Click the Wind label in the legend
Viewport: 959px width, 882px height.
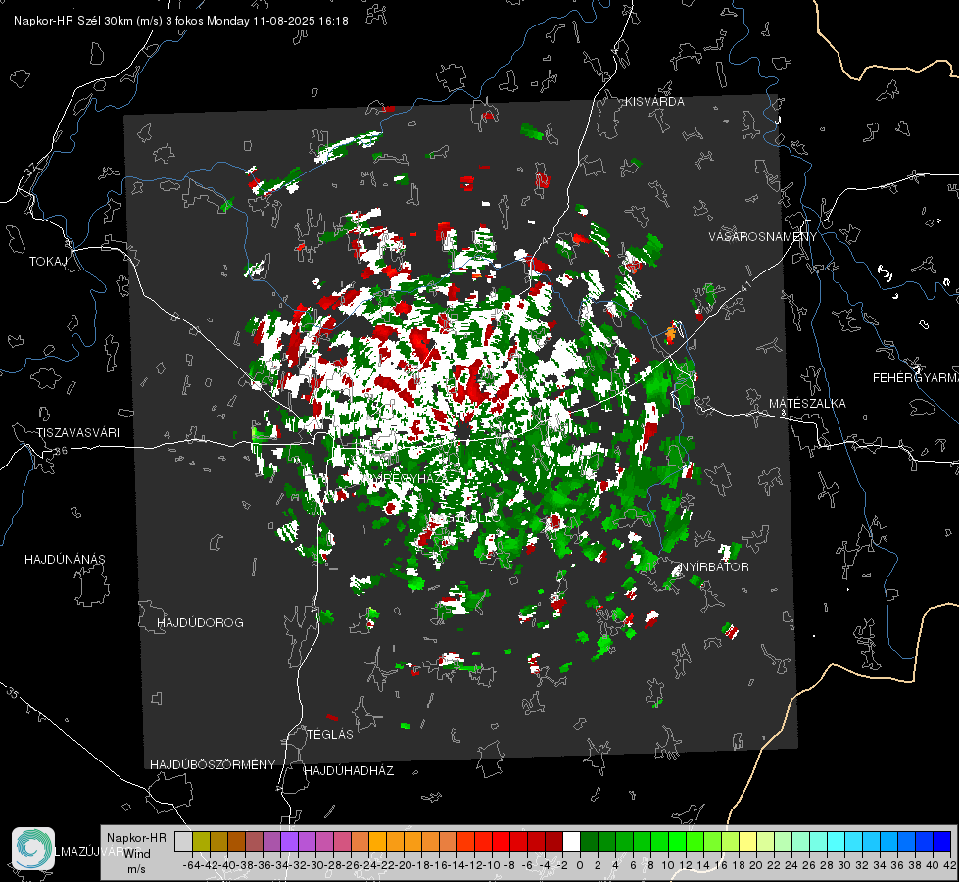click(x=137, y=853)
